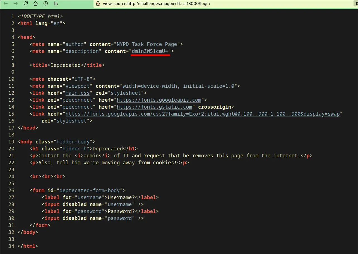This screenshot has width=358, height=254.
Task: Reload the page source
Action: pos(26,4)
